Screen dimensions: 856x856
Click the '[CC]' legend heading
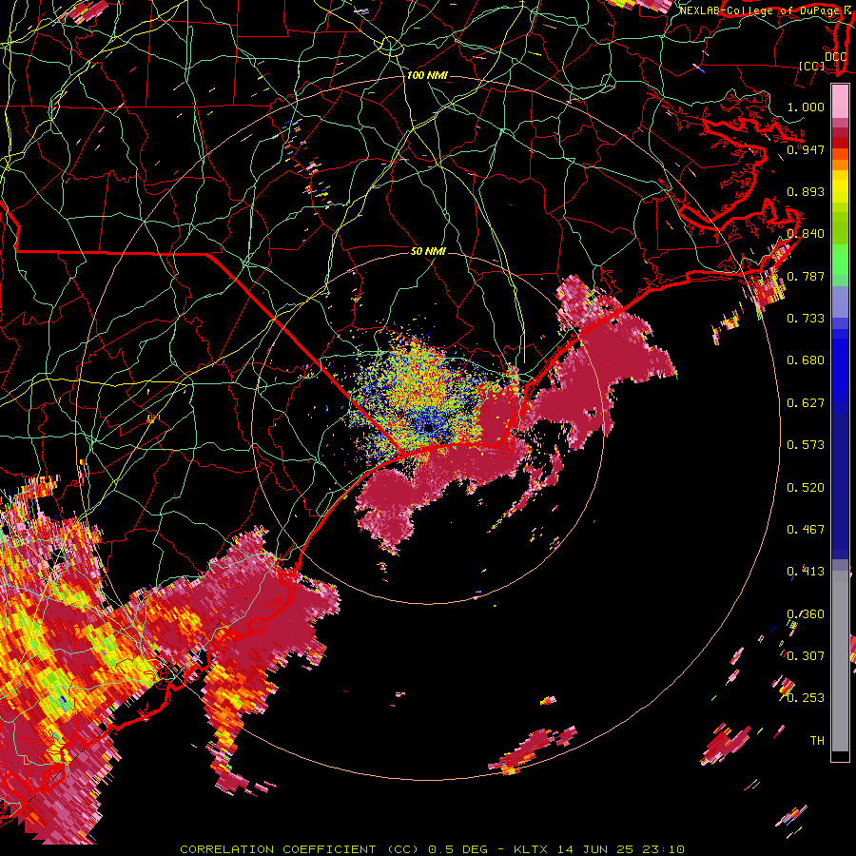(x=811, y=66)
